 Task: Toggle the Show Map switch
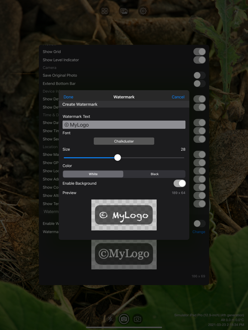[x=199, y=155]
